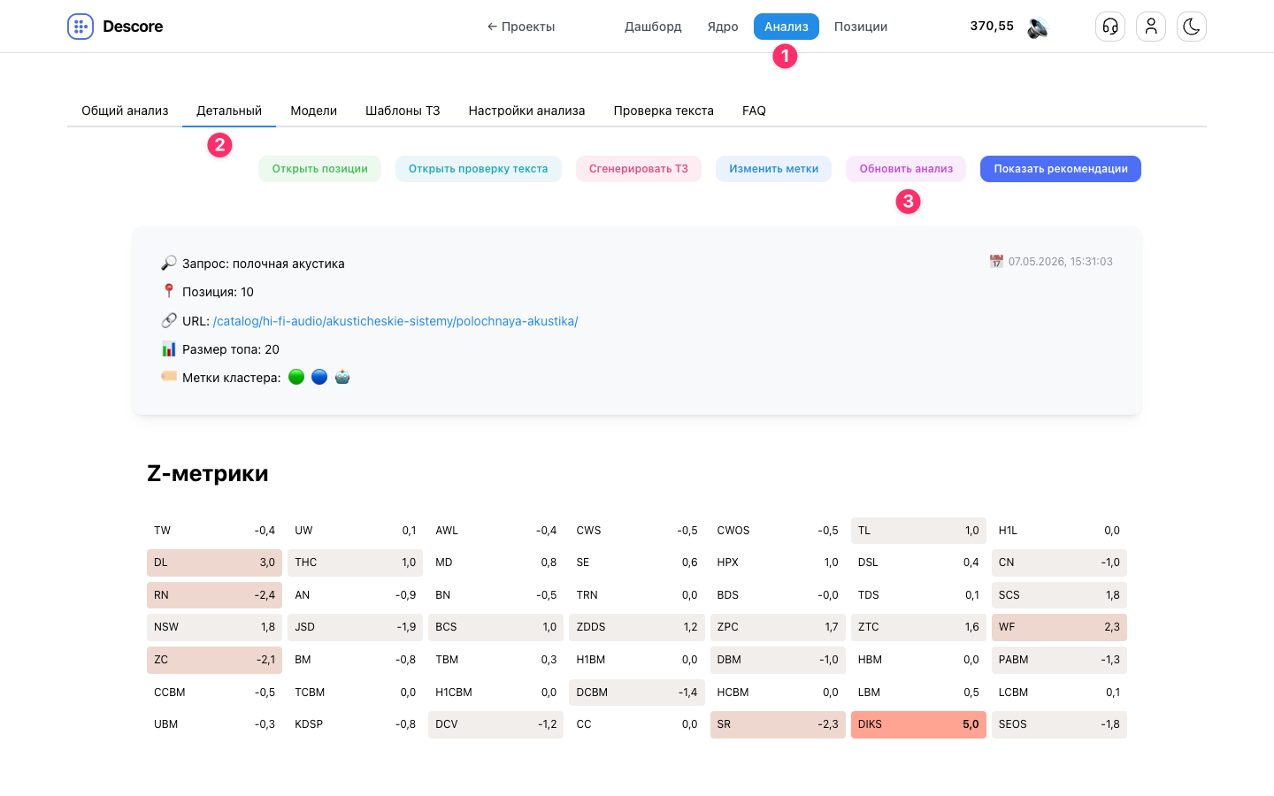Open the Дашборд menu item
Screen dimensions: 1274x796
click(653, 27)
